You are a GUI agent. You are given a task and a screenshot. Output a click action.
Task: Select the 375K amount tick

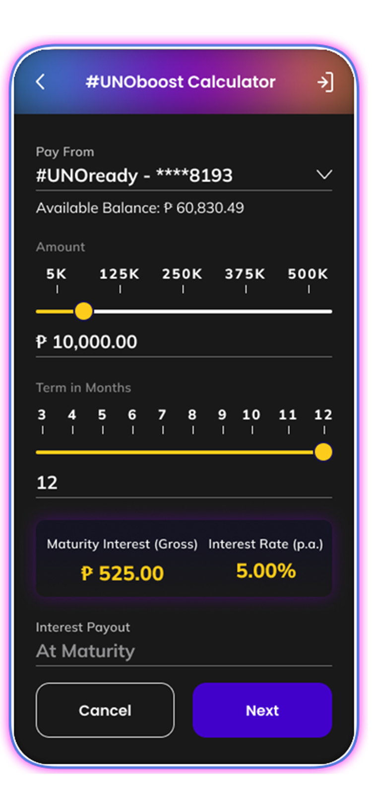click(246, 280)
